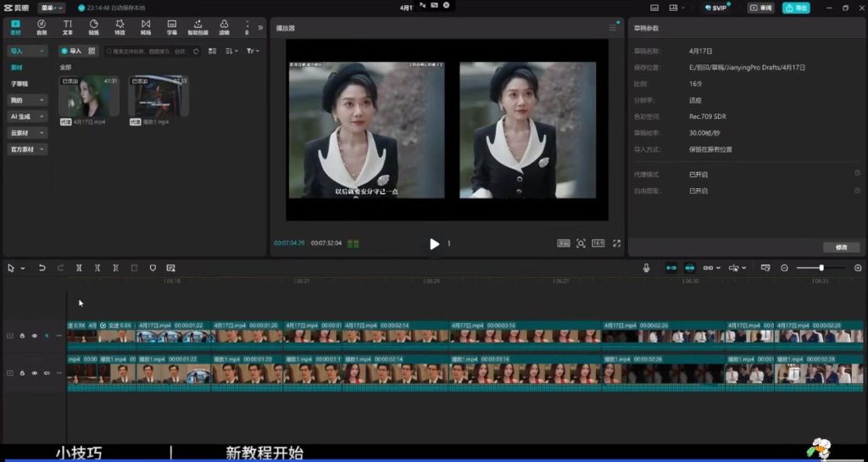This screenshot has width=868, height=462.
Task: Undo the last edit with the undo arrow
Action: 42,268
